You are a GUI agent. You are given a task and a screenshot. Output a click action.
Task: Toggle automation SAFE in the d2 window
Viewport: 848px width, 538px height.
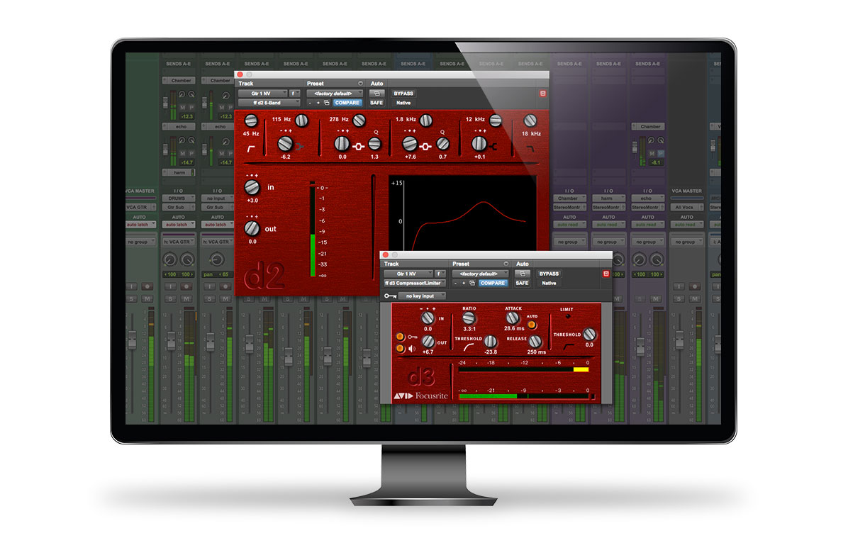tap(376, 103)
